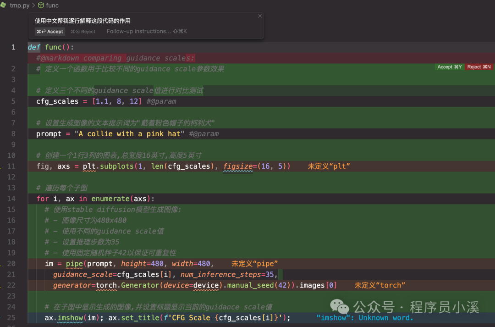
Task: Reject the full AI edit with ⌘⌫ Reject
Action: 83,32
